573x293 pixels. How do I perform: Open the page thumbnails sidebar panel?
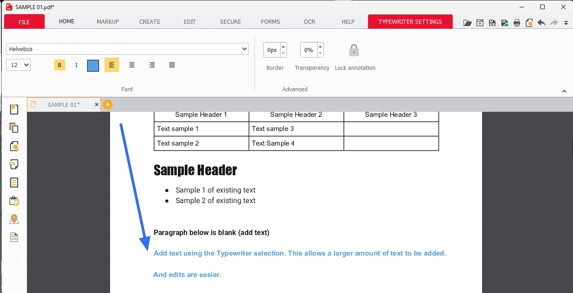click(14, 128)
